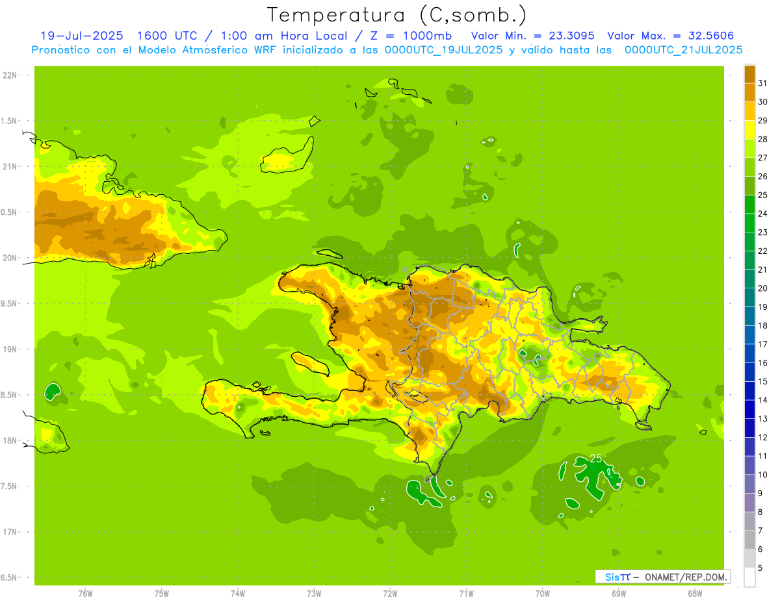Click the top brown legend swatch above 31

[749, 74]
